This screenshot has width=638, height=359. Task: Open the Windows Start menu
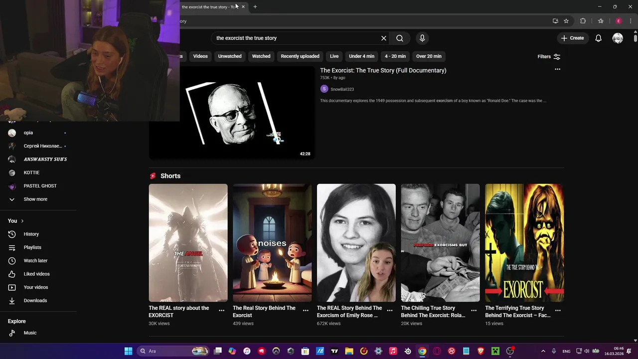[x=128, y=351]
